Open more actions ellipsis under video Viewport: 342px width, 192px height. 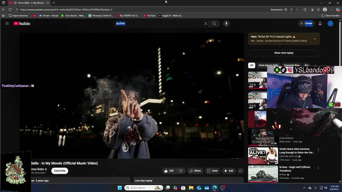(240, 171)
